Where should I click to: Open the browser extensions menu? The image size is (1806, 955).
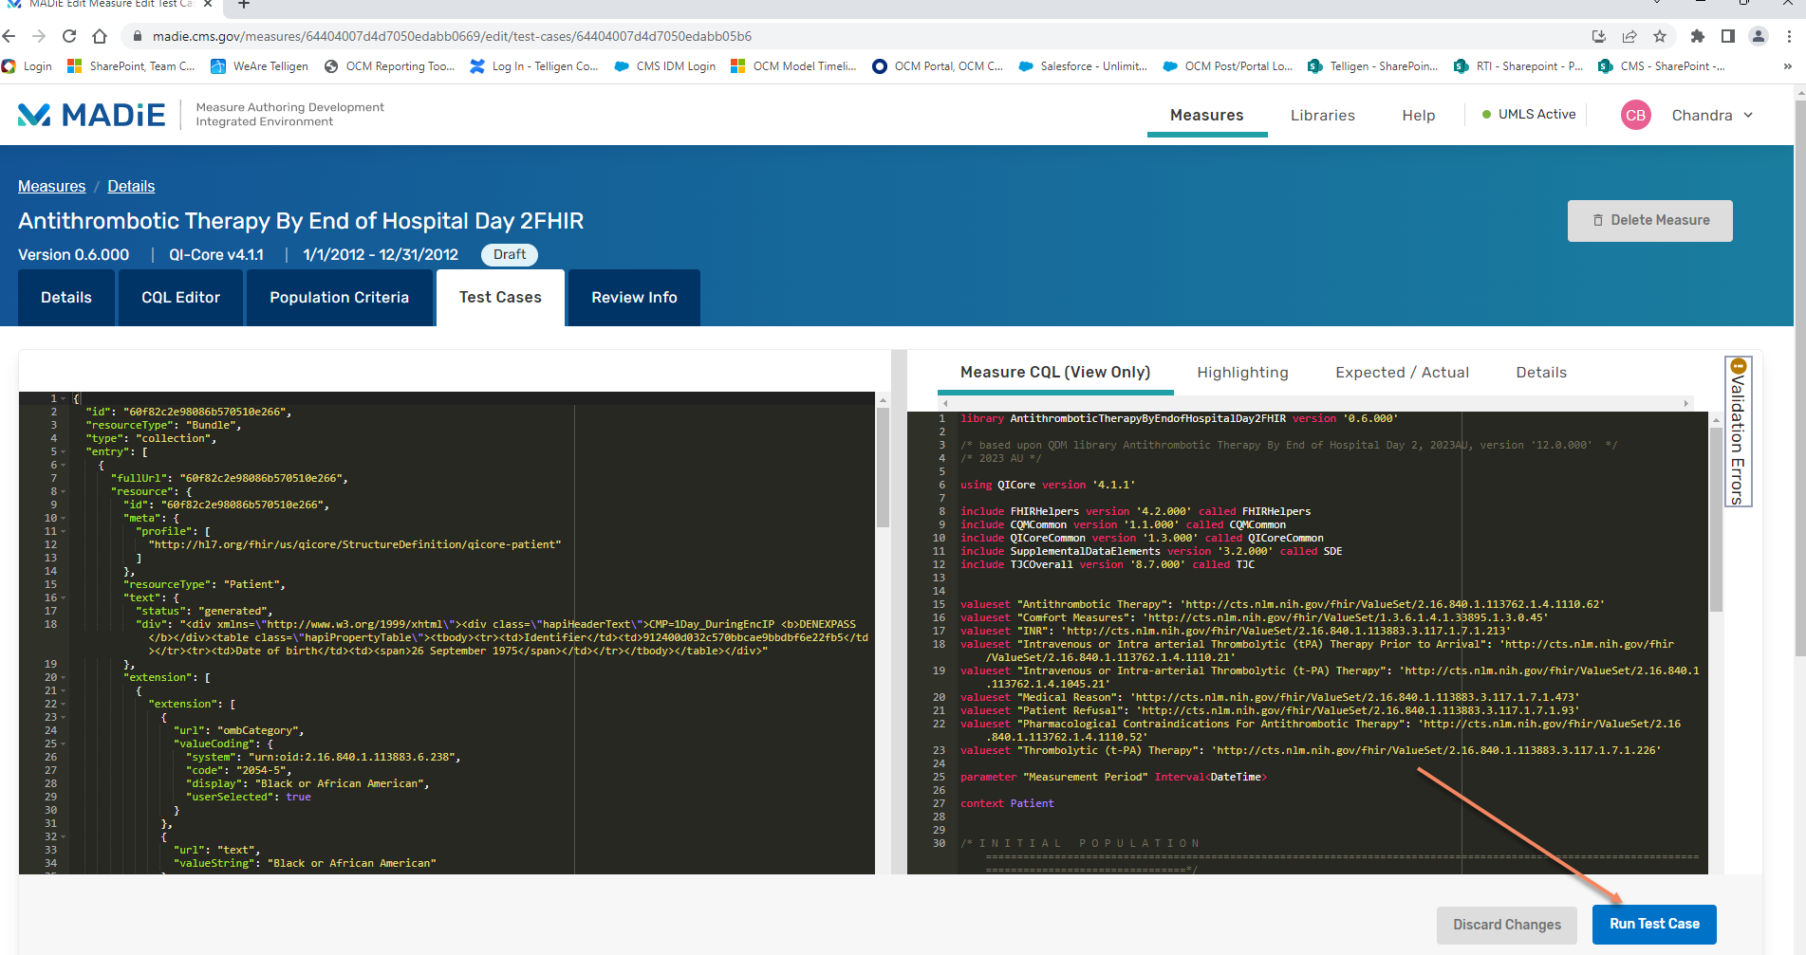(x=1698, y=36)
